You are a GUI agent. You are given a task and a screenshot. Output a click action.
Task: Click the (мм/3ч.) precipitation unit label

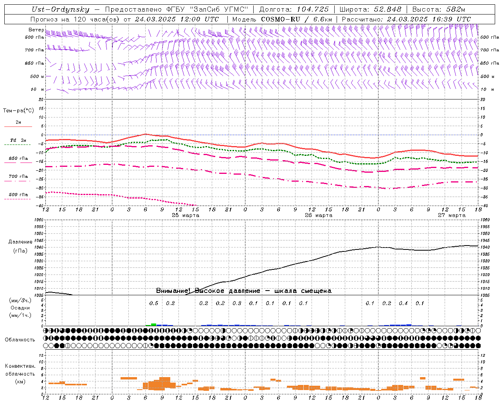20,300
